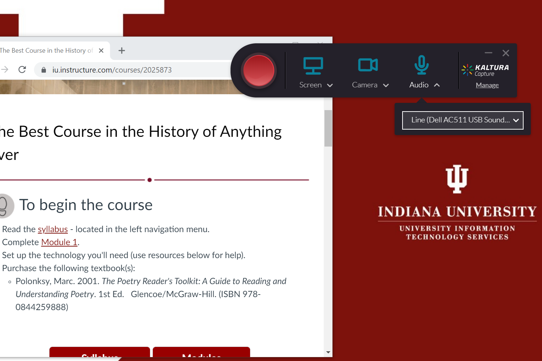This screenshot has height=361, width=542.
Task: Click the scrollbar down arrow
Action: coord(328,352)
